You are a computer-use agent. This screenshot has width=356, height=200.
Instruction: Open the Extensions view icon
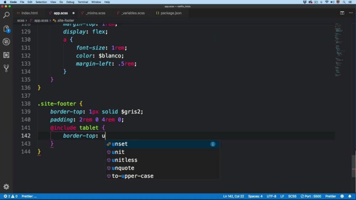click(6, 55)
